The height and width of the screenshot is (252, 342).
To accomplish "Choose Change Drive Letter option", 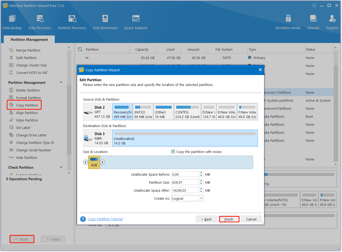I will (31, 135).
